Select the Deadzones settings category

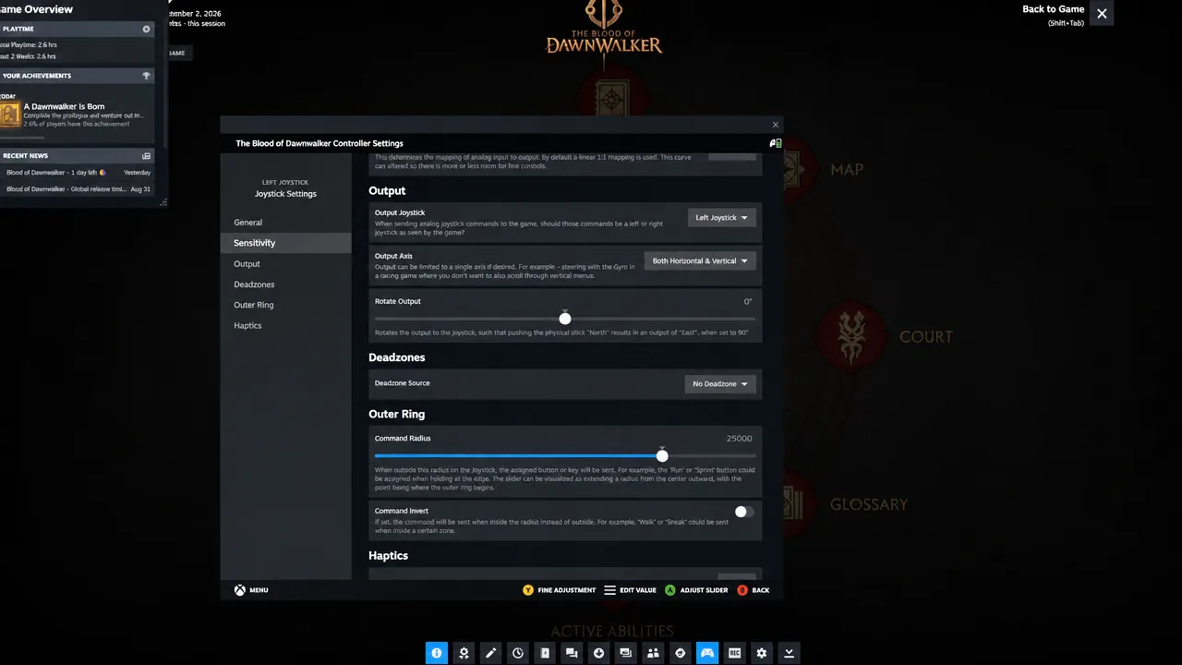click(x=285, y=284)
